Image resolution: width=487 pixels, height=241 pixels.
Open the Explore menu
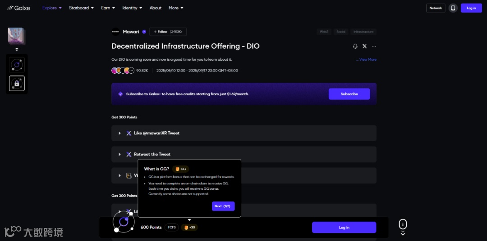tap(52, 8)
